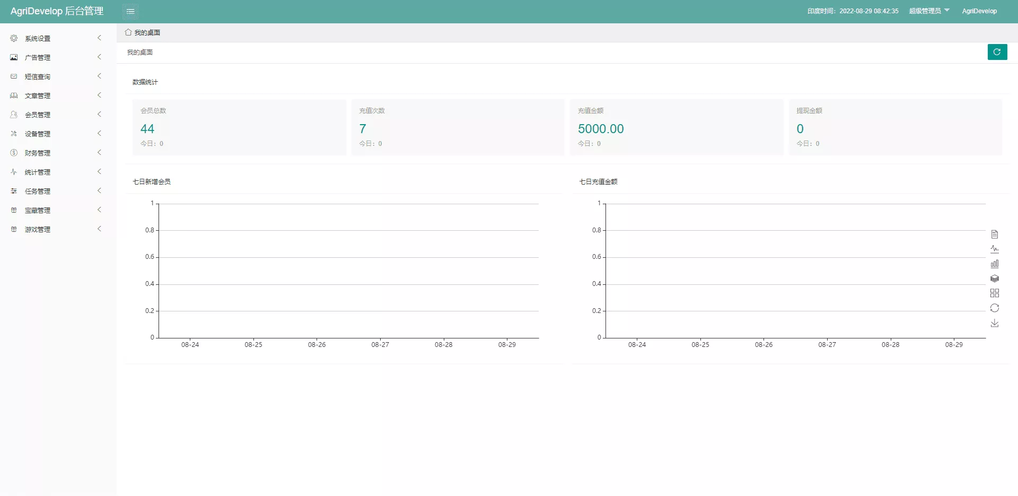The height and width of the screenshot is (496, 1018).
Task: Download recharge chart as image
Action: coord(995,323)
